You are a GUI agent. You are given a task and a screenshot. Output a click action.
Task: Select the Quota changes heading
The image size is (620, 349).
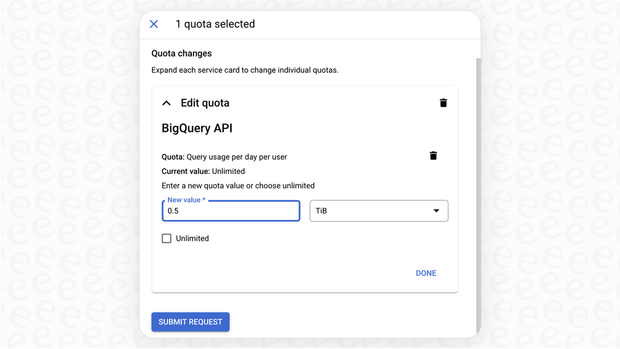181,53
